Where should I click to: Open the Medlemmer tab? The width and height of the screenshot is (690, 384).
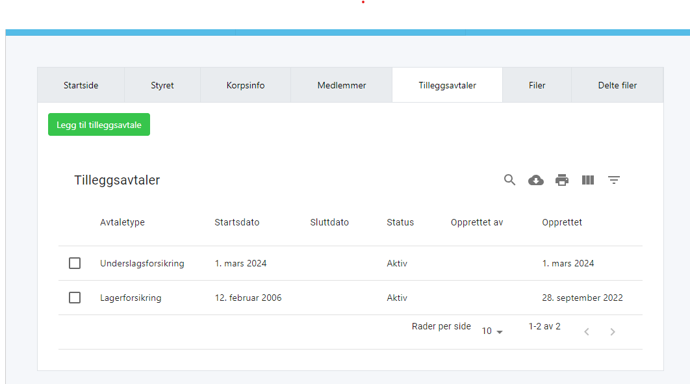tap(342, 85)
